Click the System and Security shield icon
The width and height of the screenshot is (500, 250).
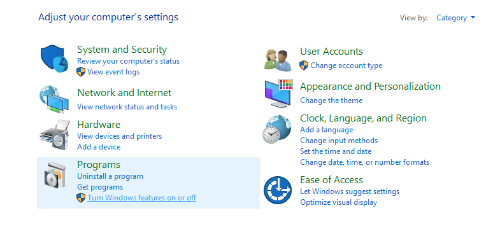54,59
